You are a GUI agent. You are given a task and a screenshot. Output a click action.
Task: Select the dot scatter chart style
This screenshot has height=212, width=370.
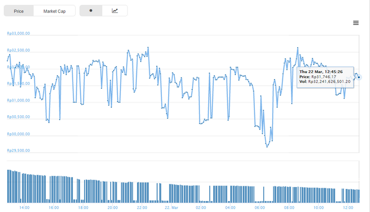point(91,11)
